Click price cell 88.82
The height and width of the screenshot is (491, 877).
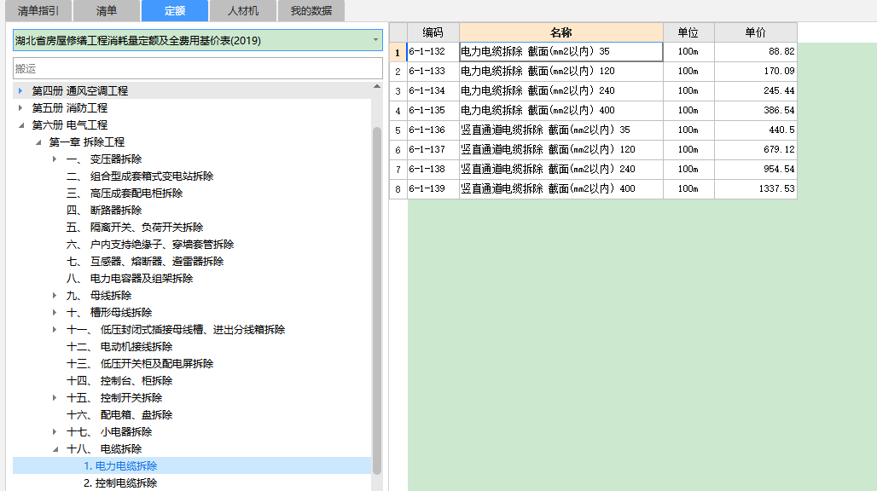coord(756,52)
